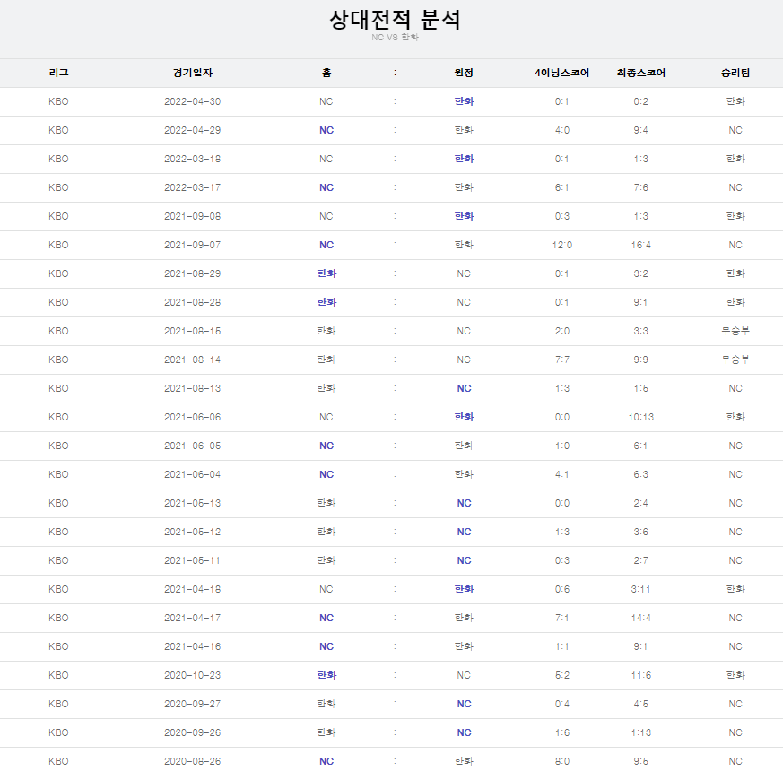Select the date cell '2021-08-29'
This screenshot has width=783, height=771.
[192, 274]
